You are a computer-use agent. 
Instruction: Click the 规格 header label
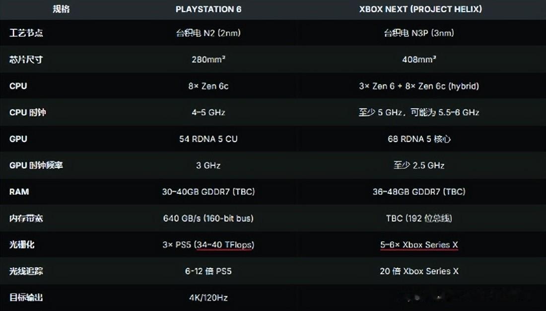(x=61, y=9)
